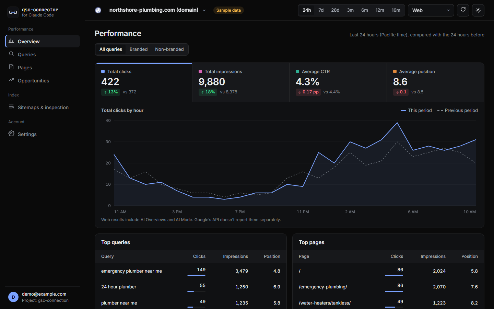The image size is (494, 309).
Task: Click the Overview bar chart icon
Action: 11,41
